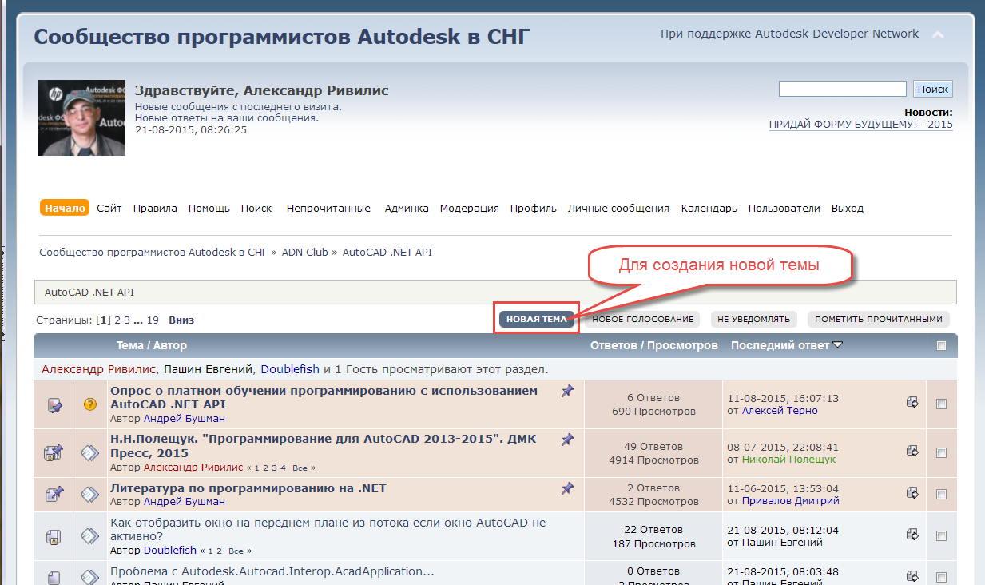This screenshot has width=985, height=585.
Task: Mark the checkbox for Как отобразить окно topic
Action: point(941,536)
